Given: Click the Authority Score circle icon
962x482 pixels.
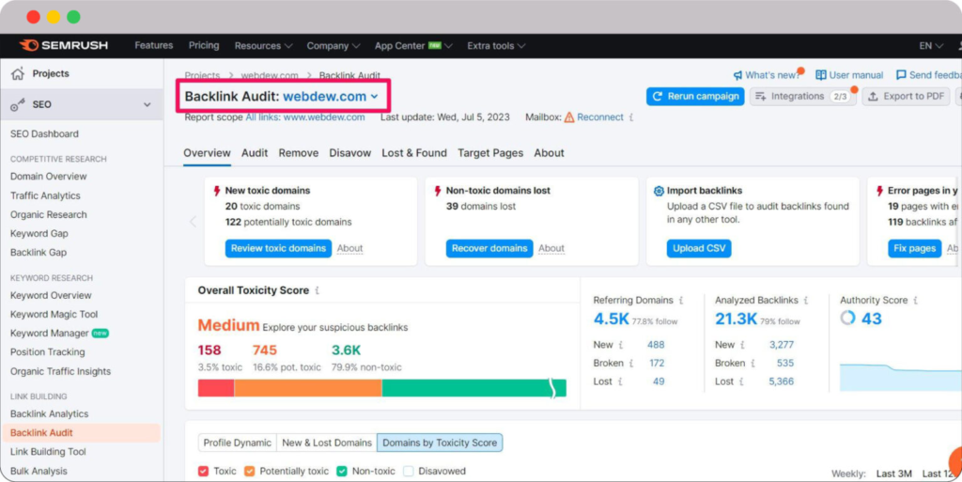Looking at the screenshot, I should click(847, 318).
